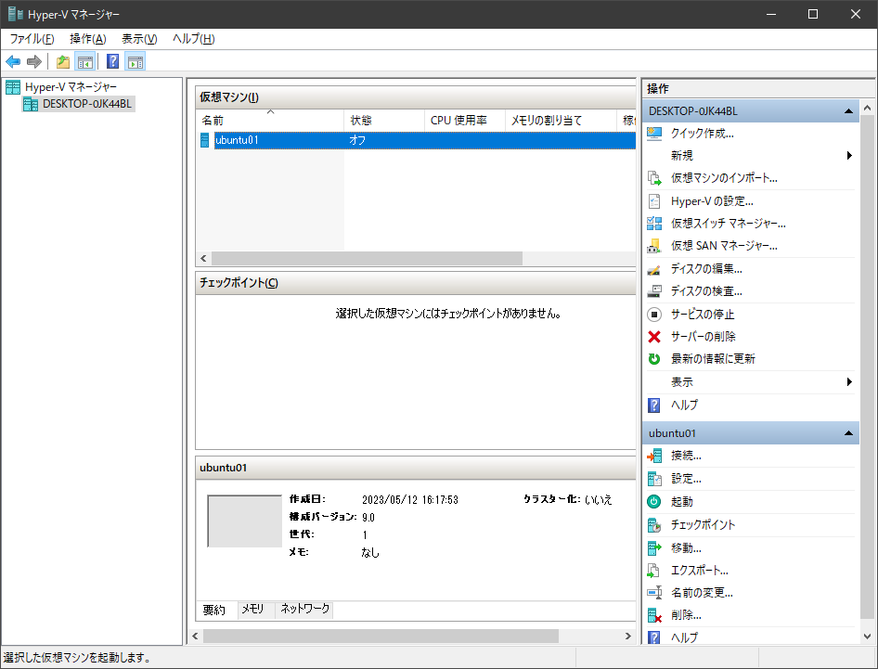This screenshot has height=669, width=878.
Task: Click the Import Virtual Machine icon
Action: [654, 178]
